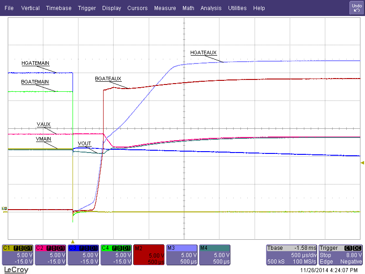Open the Utilities dropdown menu
The height and width of the screenshot is (274, 365).
pyautogui.click(x=237, y=8)
